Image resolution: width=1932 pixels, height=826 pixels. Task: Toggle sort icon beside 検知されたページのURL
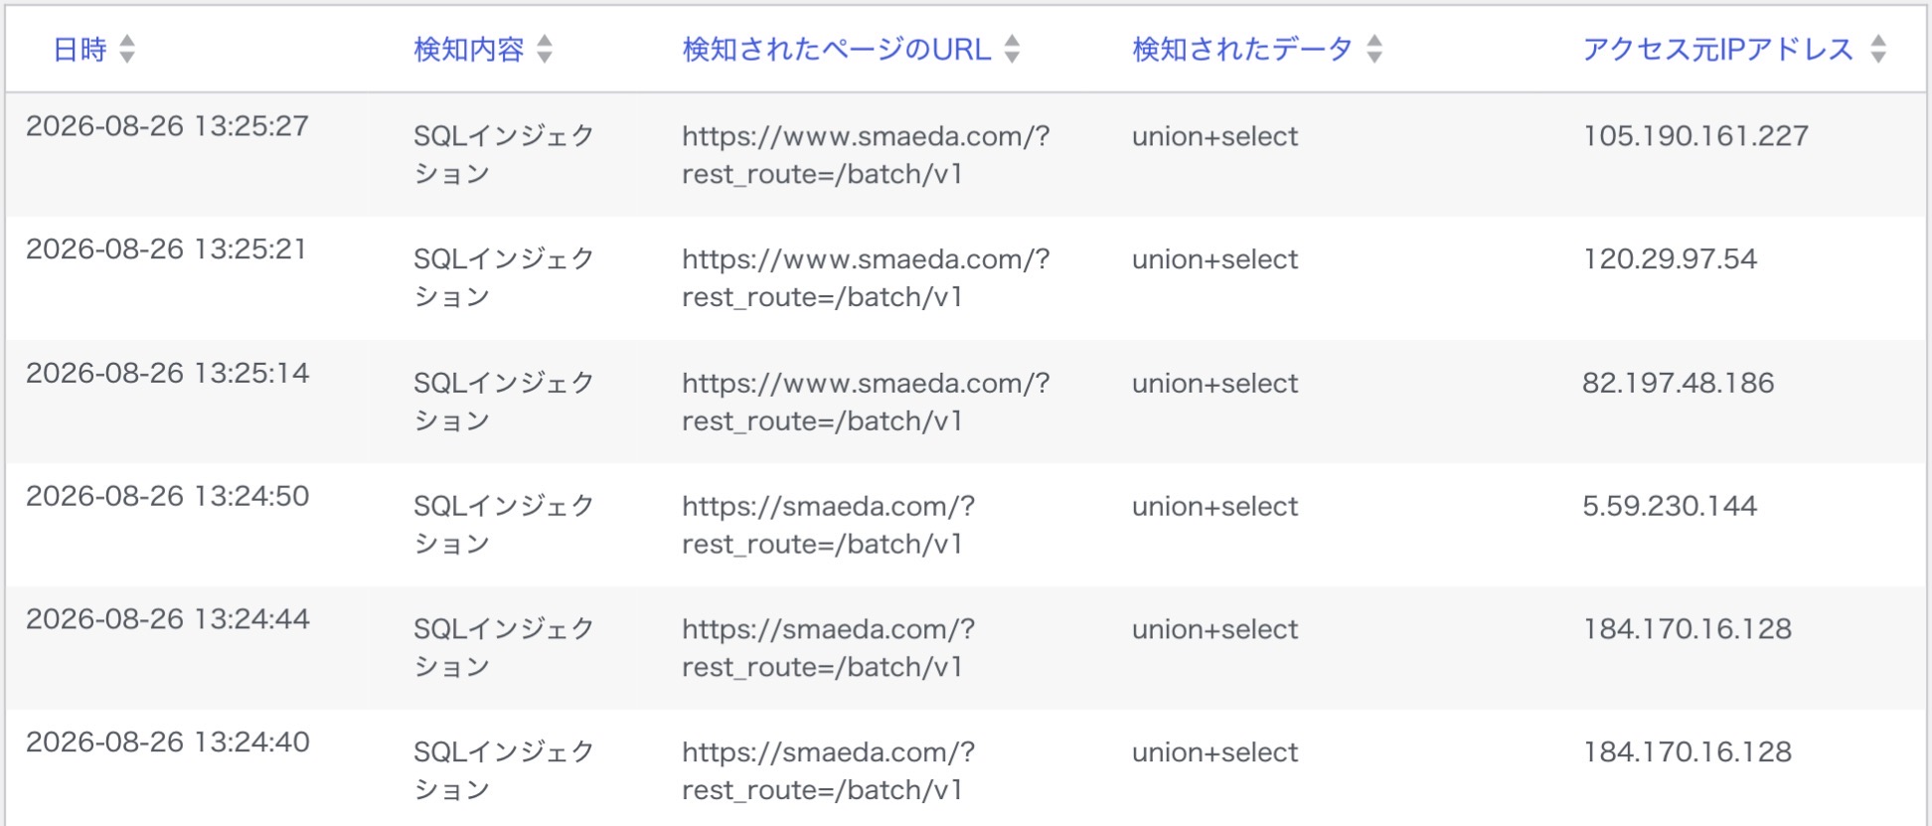coord(1012,49)
